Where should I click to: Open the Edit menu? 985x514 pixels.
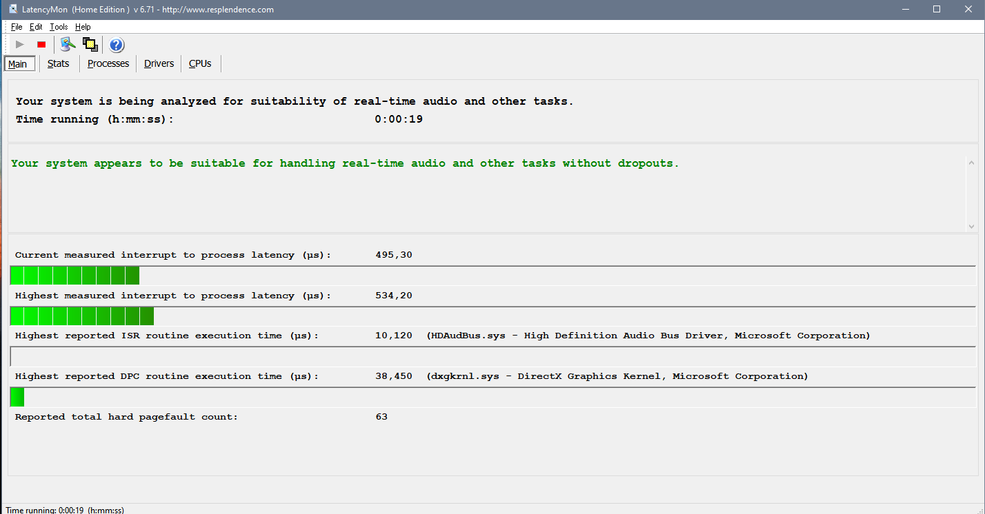(x=36, y=27)
